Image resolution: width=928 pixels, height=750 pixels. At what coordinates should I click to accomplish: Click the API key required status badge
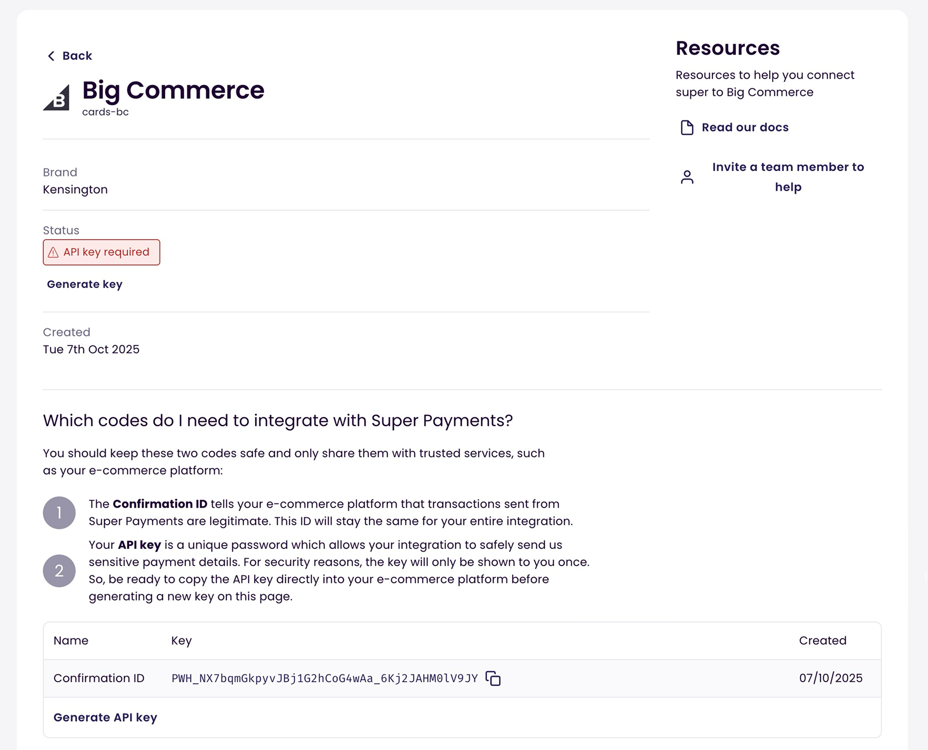tap(106, 252)
